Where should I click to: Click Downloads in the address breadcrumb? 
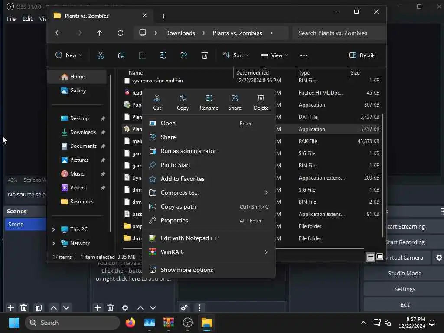[x=180, y=33]
